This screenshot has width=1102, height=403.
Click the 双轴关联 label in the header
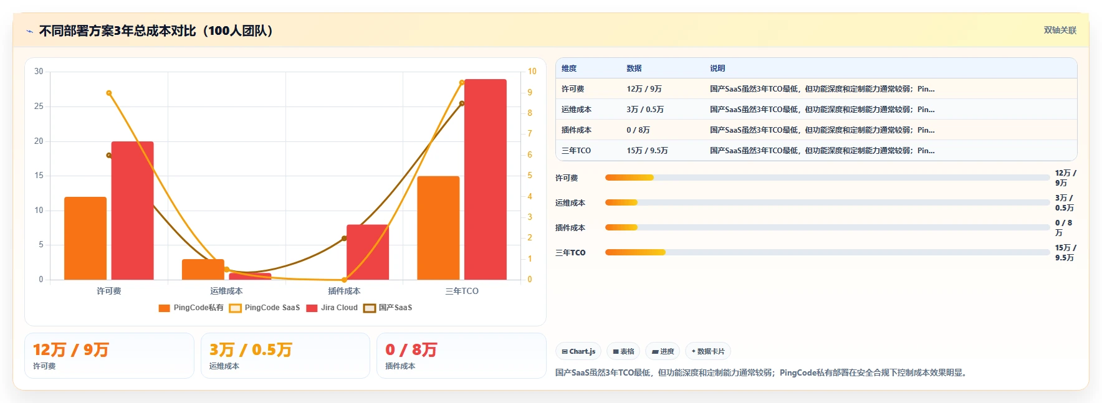tap(1060, 31)
